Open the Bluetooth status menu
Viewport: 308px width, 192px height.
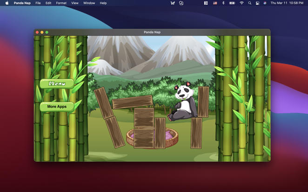(223, 3)
